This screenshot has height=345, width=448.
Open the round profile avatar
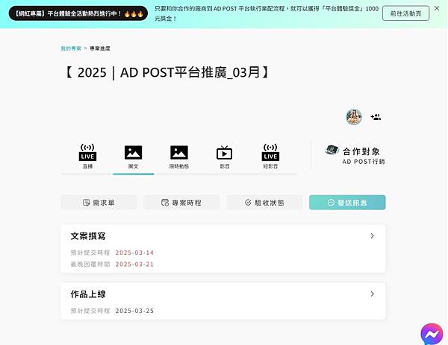coord(354,117)
